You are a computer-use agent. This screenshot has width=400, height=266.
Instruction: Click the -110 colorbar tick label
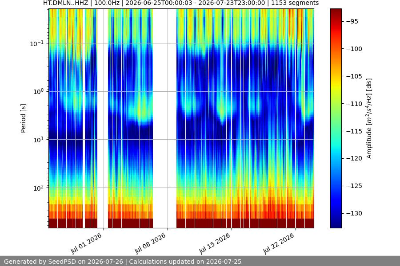[354, 104]
